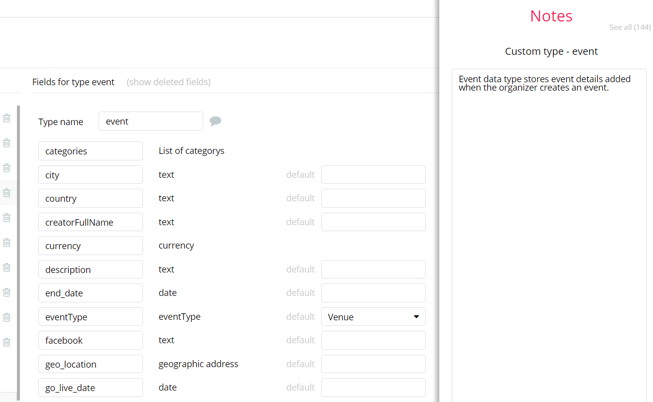Click the topmost trash icon in left list
Screen dimensions: 653x402
click(6, 118)
